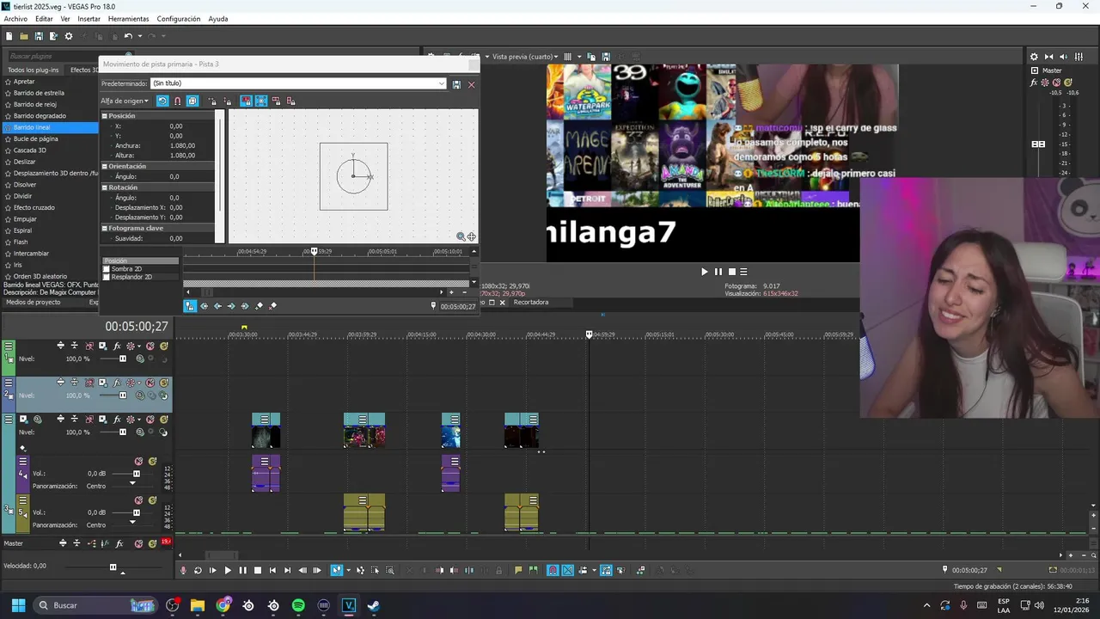Viewport: 1100px width, 619px height.
Task: Save the project using the floppy icon
Action: [x=39, y=36]
